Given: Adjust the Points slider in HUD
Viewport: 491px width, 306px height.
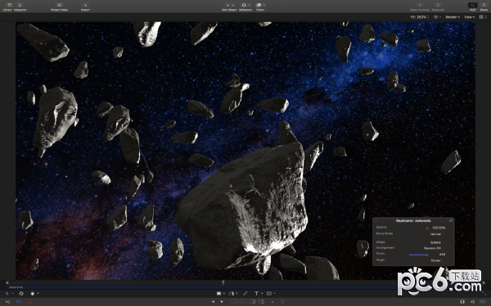Looking at the screenshot, I should tap(418, 255).
